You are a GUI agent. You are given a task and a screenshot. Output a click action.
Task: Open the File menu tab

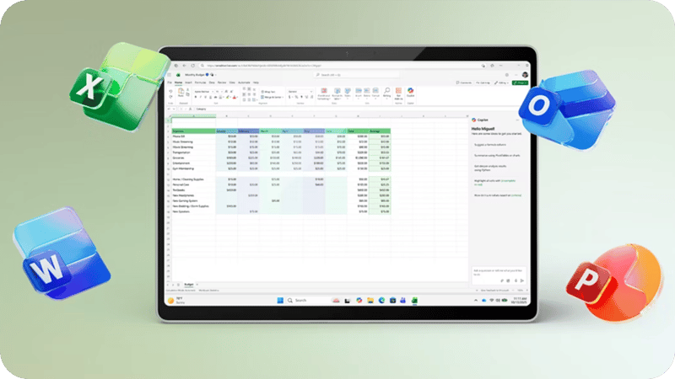click(x=170, y=83)
